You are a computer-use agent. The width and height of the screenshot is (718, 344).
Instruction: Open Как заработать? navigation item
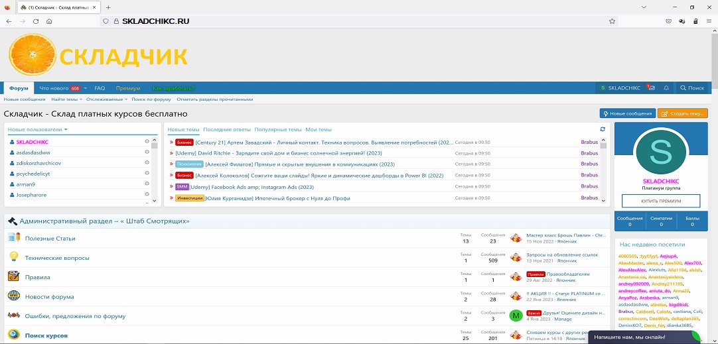tap(174, 88)
